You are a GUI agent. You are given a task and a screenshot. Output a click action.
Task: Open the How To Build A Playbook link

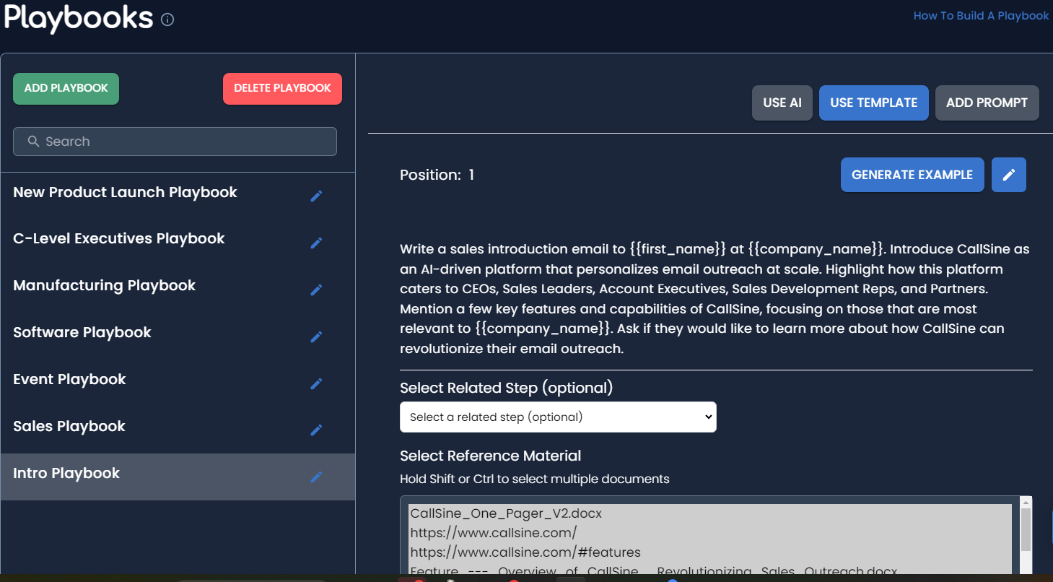coord(981,16)
